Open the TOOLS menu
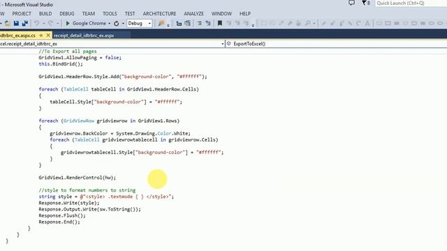The width and height of the screenshot is (447, 251). point(110,14)
